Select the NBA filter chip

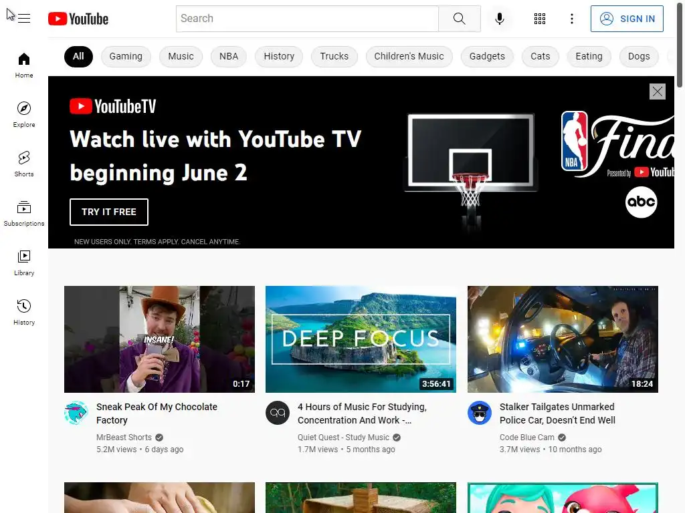229,57
